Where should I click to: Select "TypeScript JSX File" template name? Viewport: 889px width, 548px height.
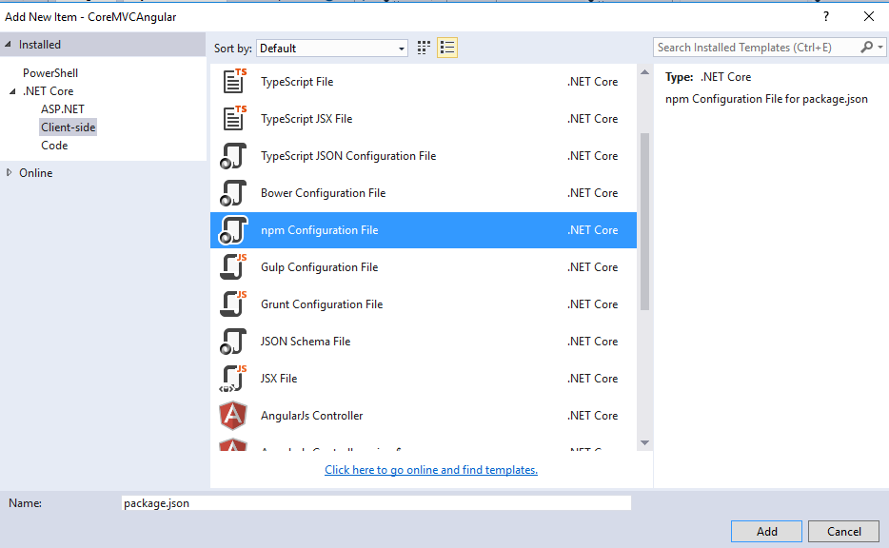[306, 118]
